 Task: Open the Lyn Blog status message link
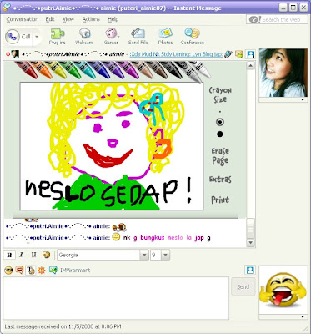(177, 54)
